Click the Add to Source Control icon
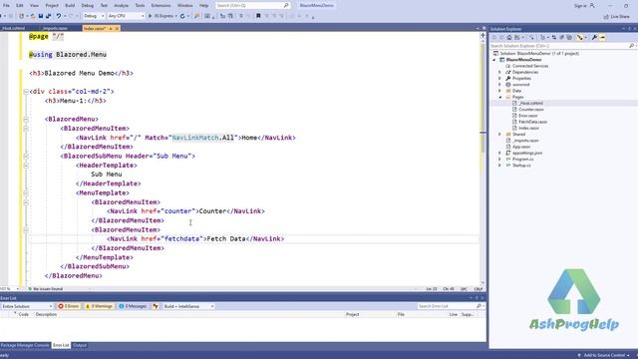This screenshot has width=638, height=359. tap(579, 355)
